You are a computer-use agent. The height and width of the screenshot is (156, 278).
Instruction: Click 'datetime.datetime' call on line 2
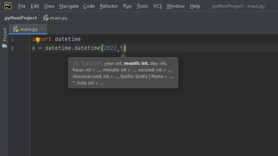pos(73,48)
